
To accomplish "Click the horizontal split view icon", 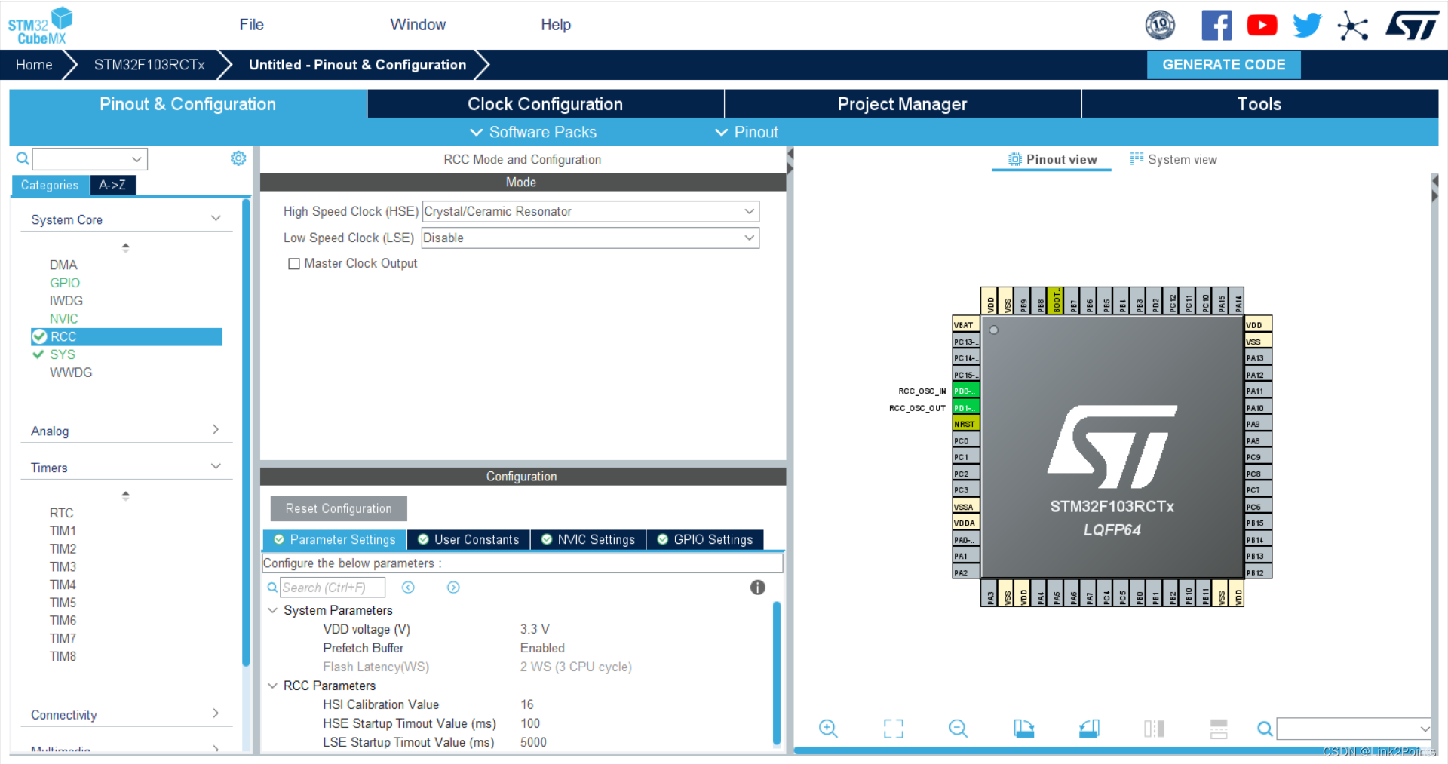I will 1219,729.
